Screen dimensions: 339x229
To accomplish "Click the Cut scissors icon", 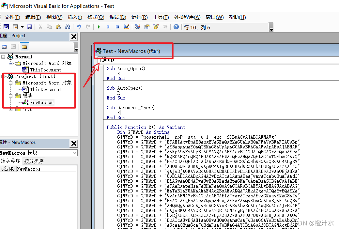I will (x=40, y=27).
